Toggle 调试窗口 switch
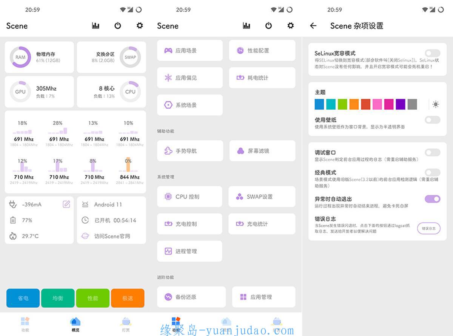 point(433,152)
